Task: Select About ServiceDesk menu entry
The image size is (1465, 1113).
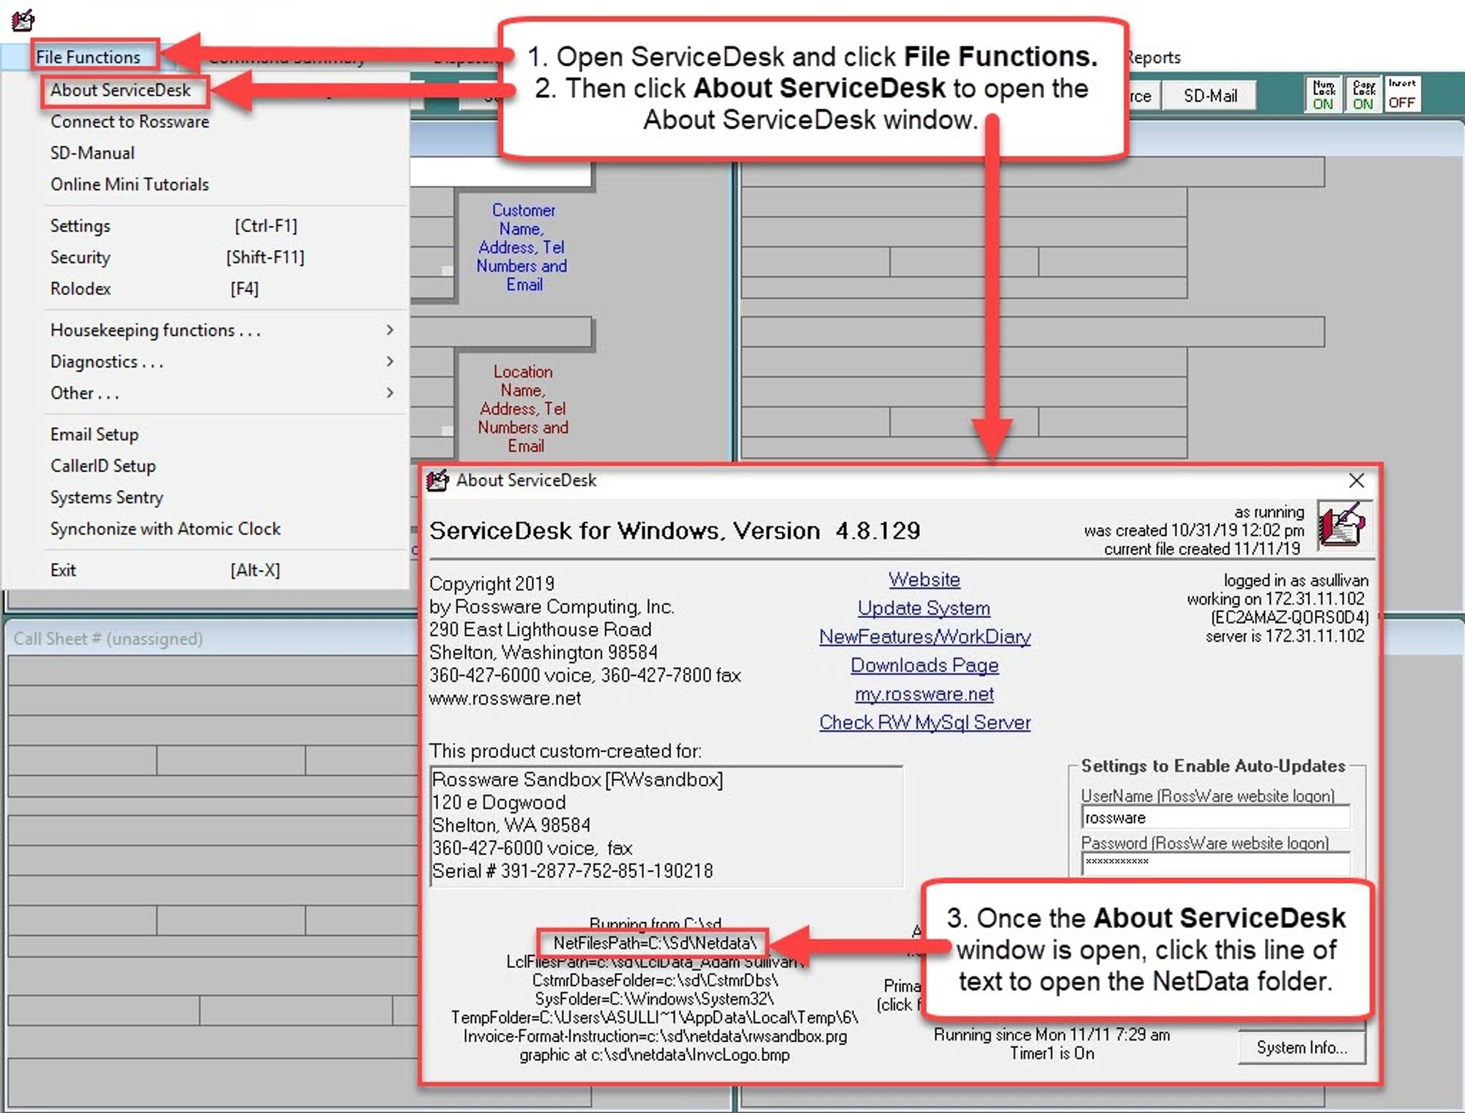Action: pyautogui.click(x=121, y=90)
